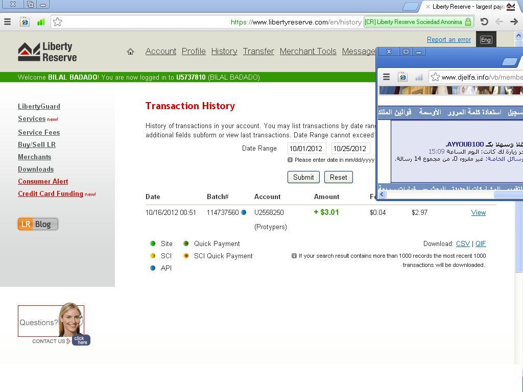The width and height of the screenshot is (523, 392).
Task: Open the Buy/Sell LR sidebar link
Action: point(37,144)
